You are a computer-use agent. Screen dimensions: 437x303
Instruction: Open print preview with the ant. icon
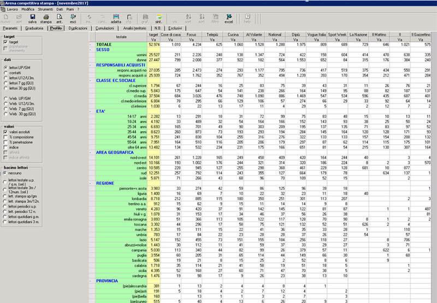60,19
